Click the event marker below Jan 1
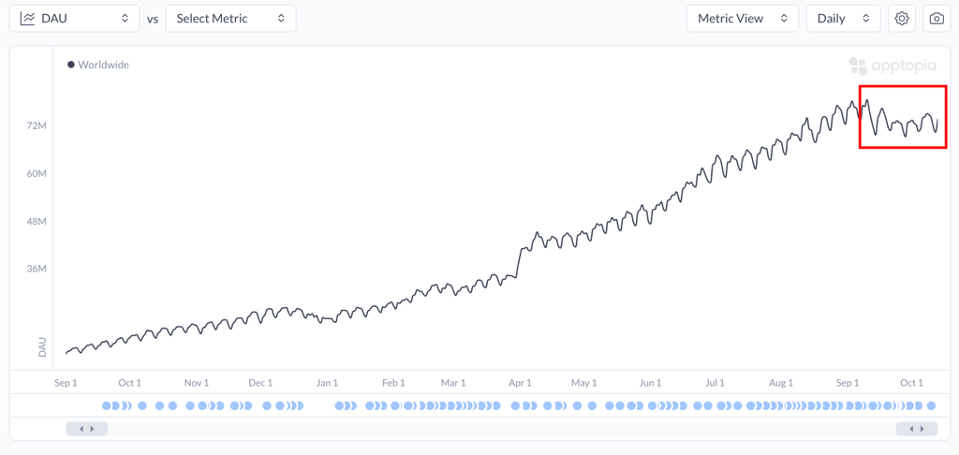The width and height of the screenshot is (959, 455). pyautogui.click(x=339, y=405)
